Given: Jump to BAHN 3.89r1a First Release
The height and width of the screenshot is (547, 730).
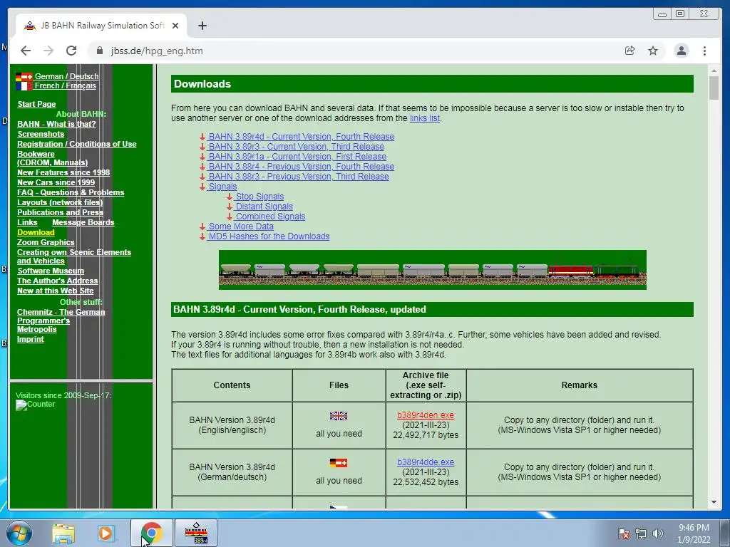Looking at the screenshot, I should (x=297, y=157).
